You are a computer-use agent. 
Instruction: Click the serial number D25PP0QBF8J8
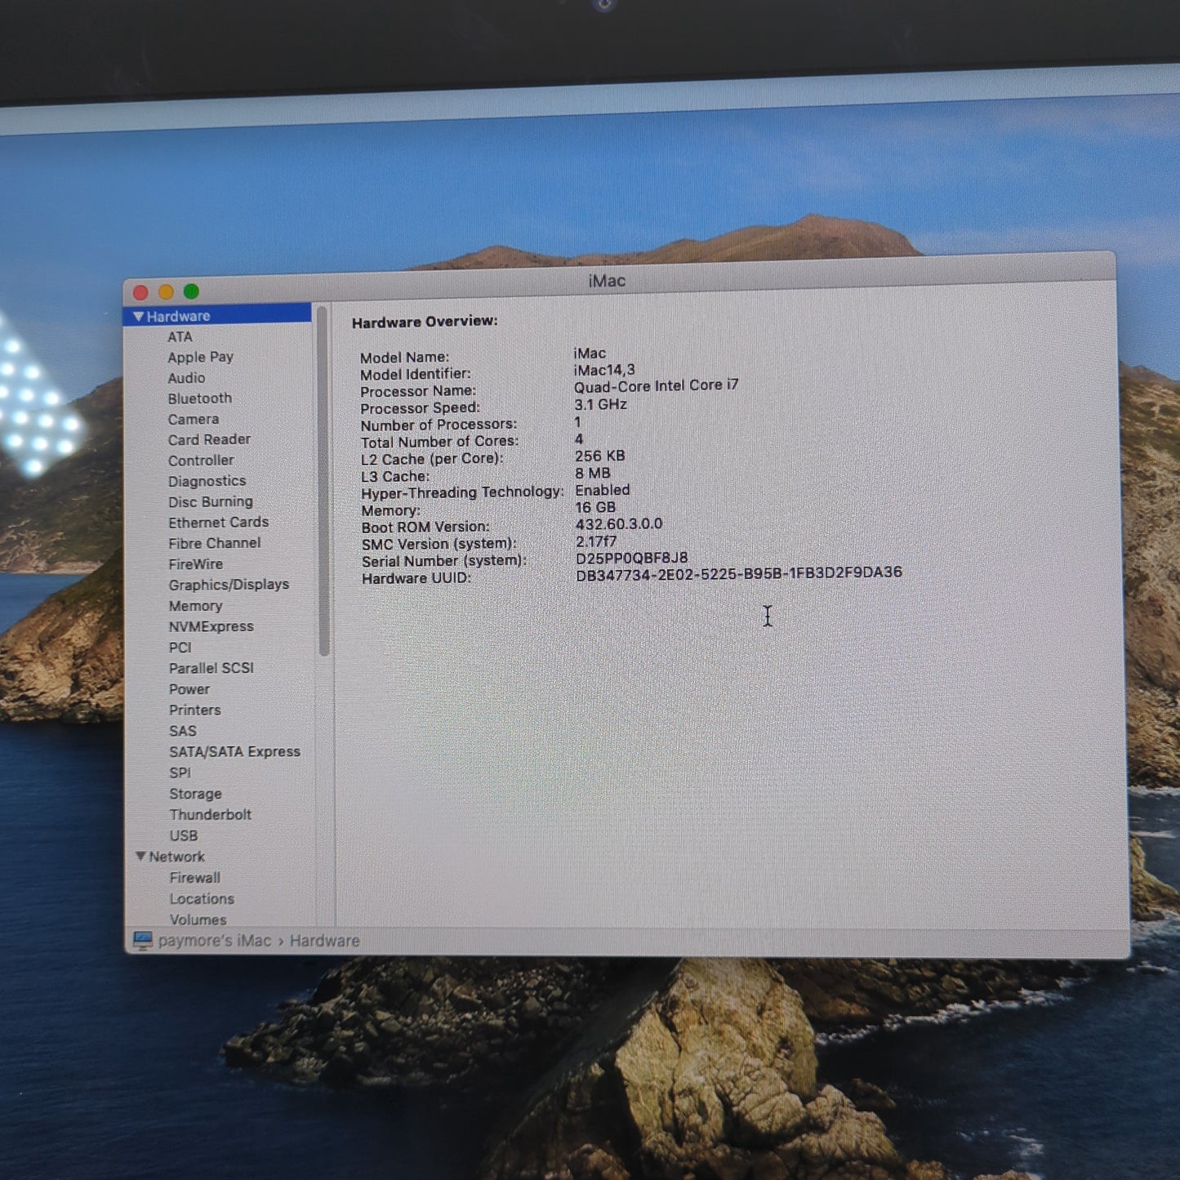[631, 558]
